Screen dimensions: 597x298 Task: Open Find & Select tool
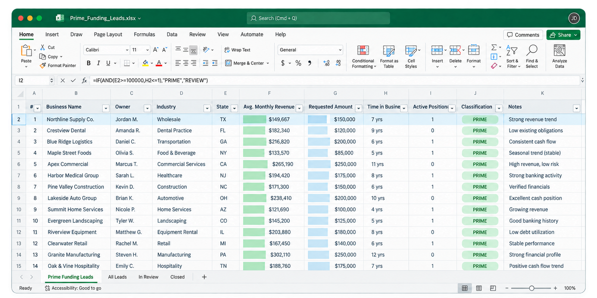[x=532, y=57]
